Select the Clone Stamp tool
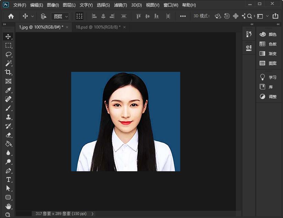Image resolution: width=283 pixels, height=218 pixels. 8,117
